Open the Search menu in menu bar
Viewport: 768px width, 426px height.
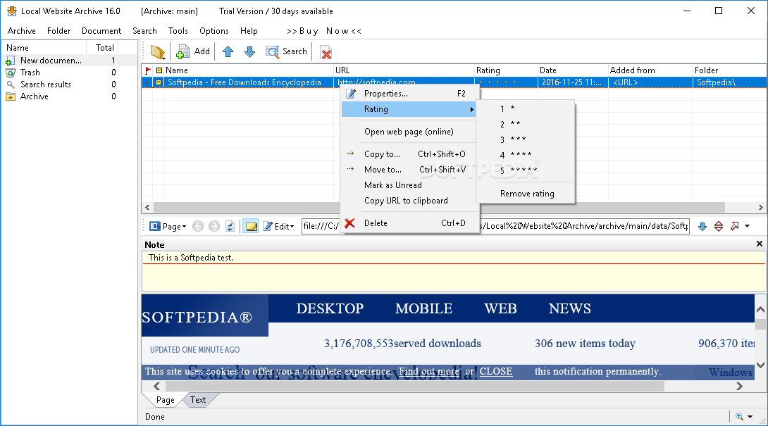point(144,31)
